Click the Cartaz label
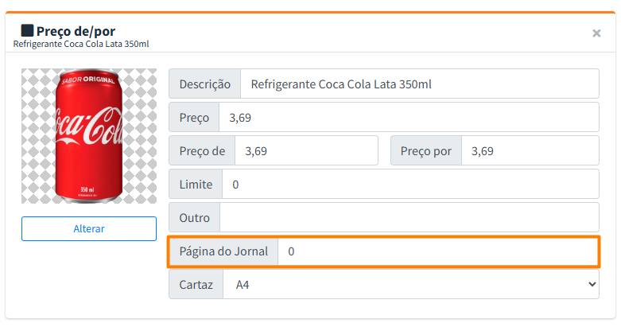621x327 pixels. pos(196,284)
